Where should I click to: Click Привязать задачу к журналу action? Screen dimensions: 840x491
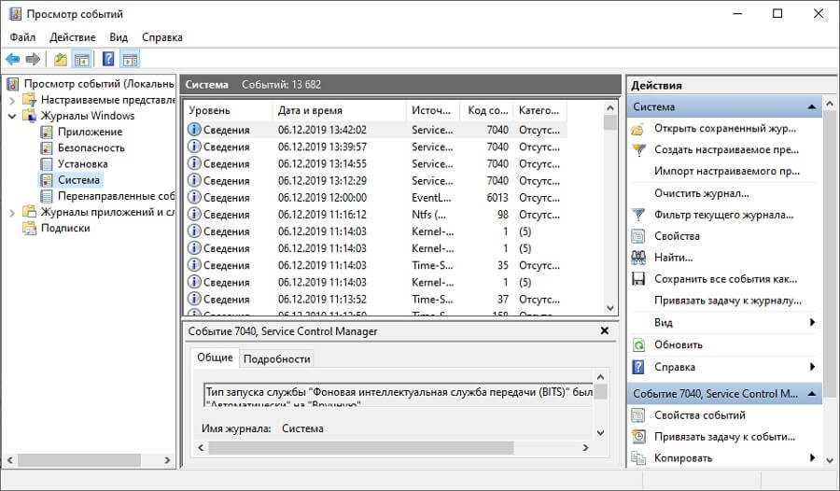(x=727, y=301)
